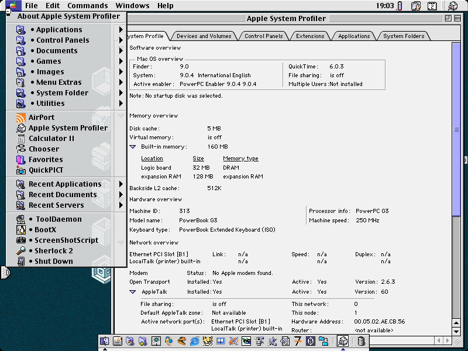Expand the Games submenu arrow
The height and width of the screenshot is (351, 468).
pyautogui.click(x=121, y=61)
